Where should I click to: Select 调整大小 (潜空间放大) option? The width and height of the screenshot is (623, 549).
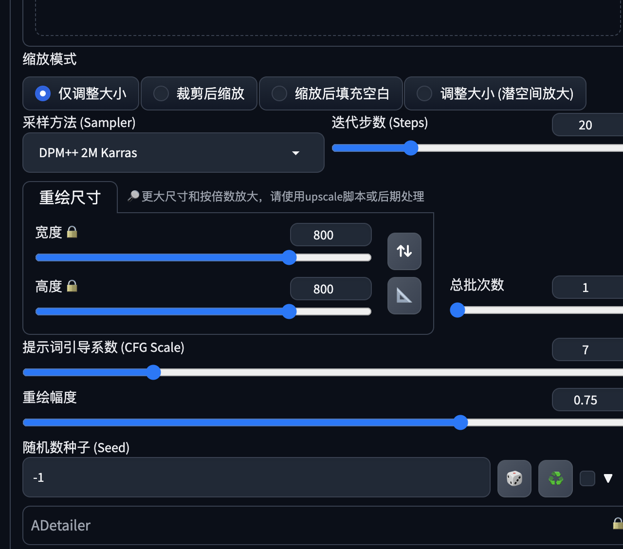point(424,93)
